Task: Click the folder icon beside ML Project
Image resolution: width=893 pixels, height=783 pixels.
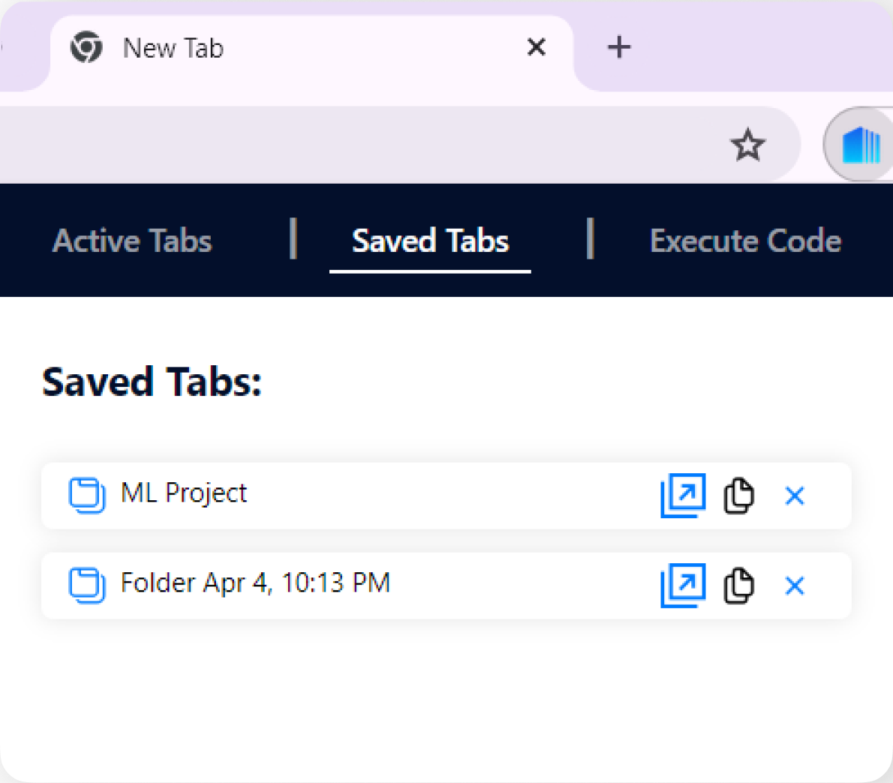Action: [87, 495]
